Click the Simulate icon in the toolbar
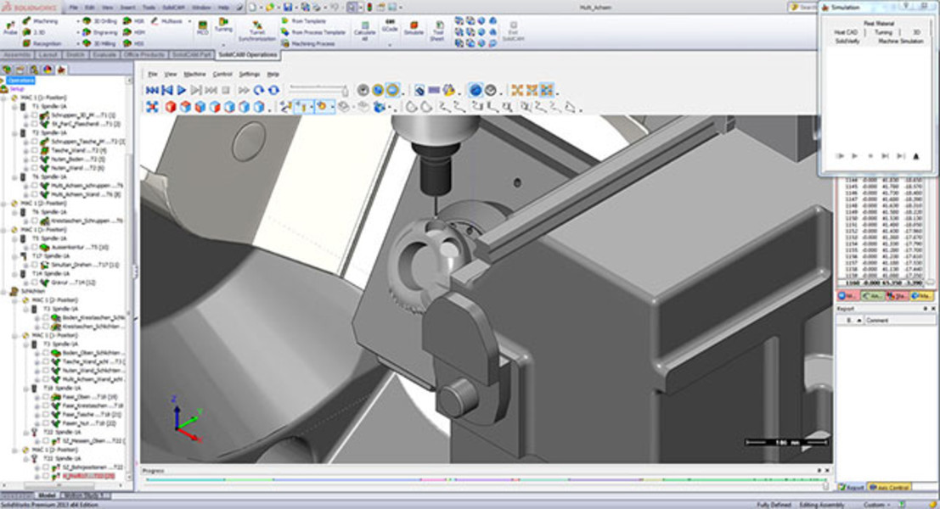 414,27
